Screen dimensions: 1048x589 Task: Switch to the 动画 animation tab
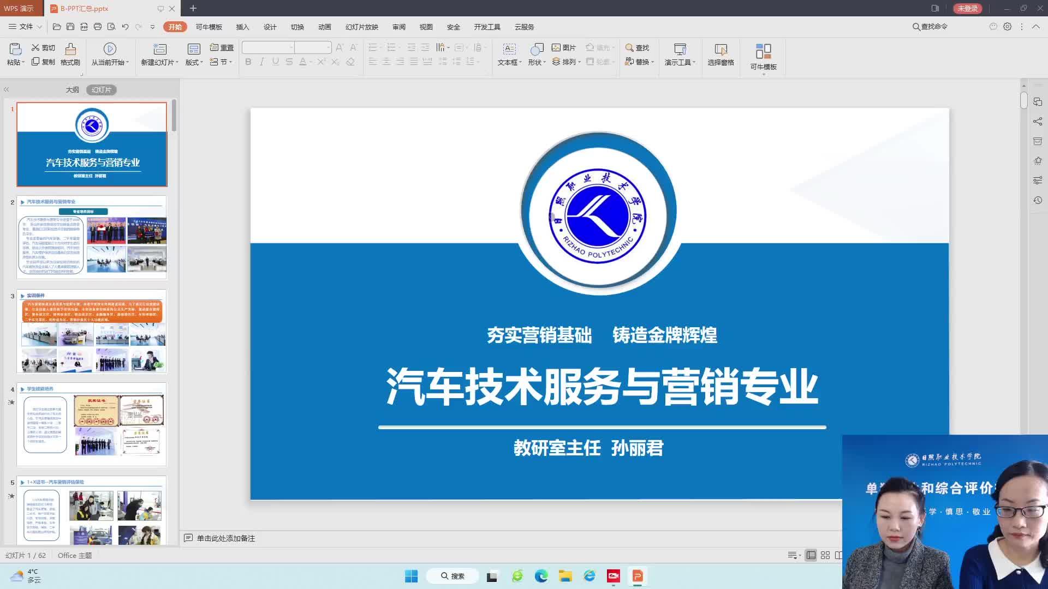coord(325,27)
